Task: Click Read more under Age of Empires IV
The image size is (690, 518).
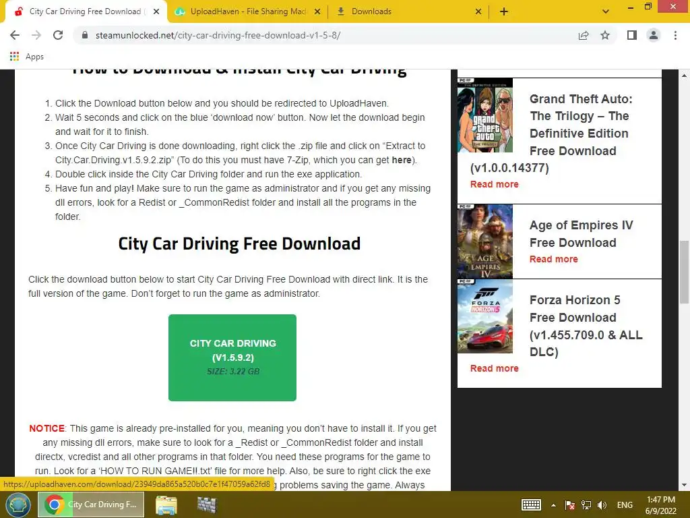Action: pyautogui.click(x=554, y=259)
